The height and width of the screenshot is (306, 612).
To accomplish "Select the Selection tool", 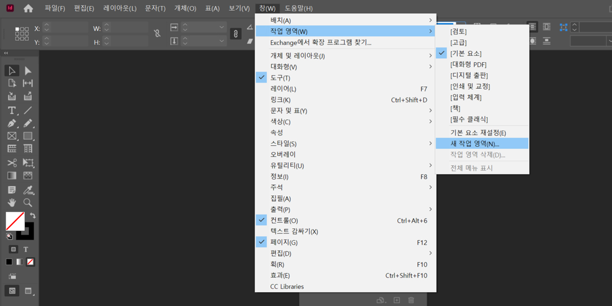I will (11, 70).
